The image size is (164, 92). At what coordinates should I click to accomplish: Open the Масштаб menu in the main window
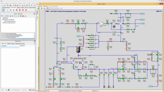(15, 3)
